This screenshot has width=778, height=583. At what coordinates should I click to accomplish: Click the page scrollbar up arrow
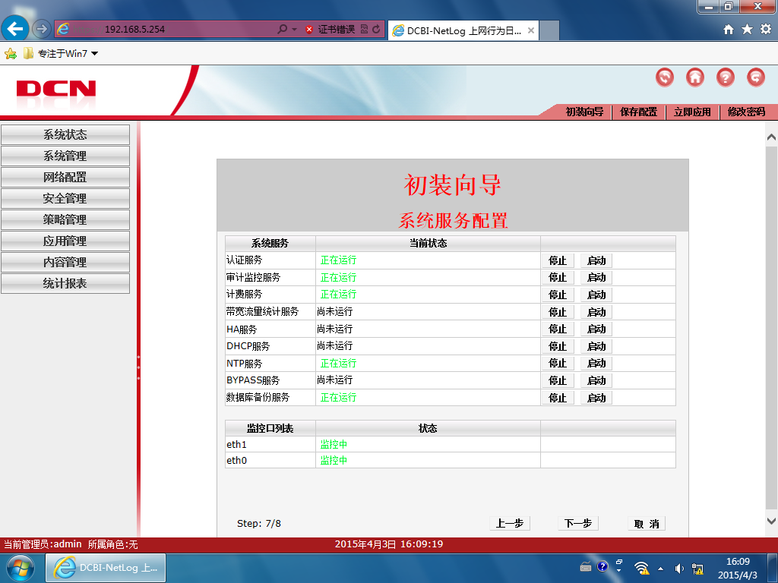click(771, 137)
